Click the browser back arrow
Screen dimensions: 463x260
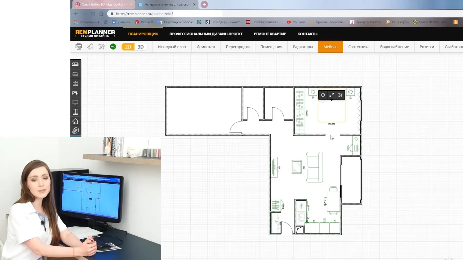(x=76, y=14)
